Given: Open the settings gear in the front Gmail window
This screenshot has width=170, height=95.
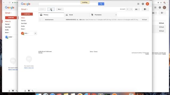Looking at the screenshot, I should tap(145, 9).
